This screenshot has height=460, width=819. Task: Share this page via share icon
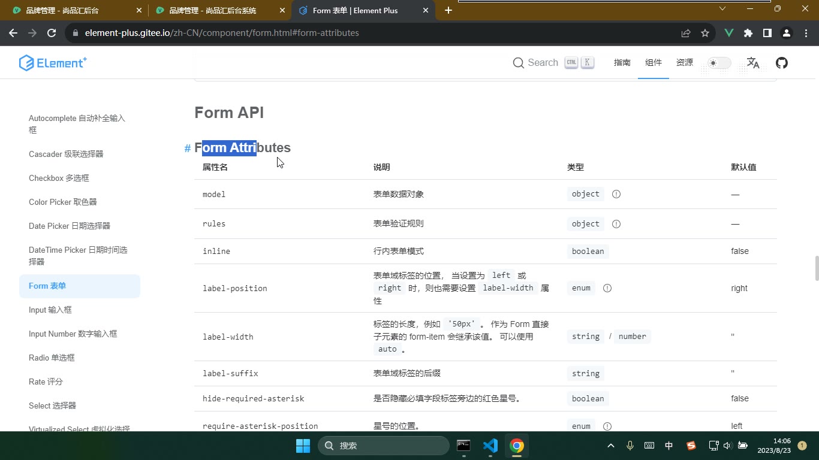pos(686,33)
